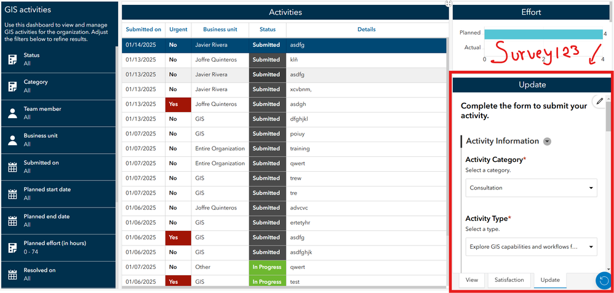The width and height of the screenshot is (614, 293).
Task: Open the Category filter in the sidebar
Action: [58, 86]
